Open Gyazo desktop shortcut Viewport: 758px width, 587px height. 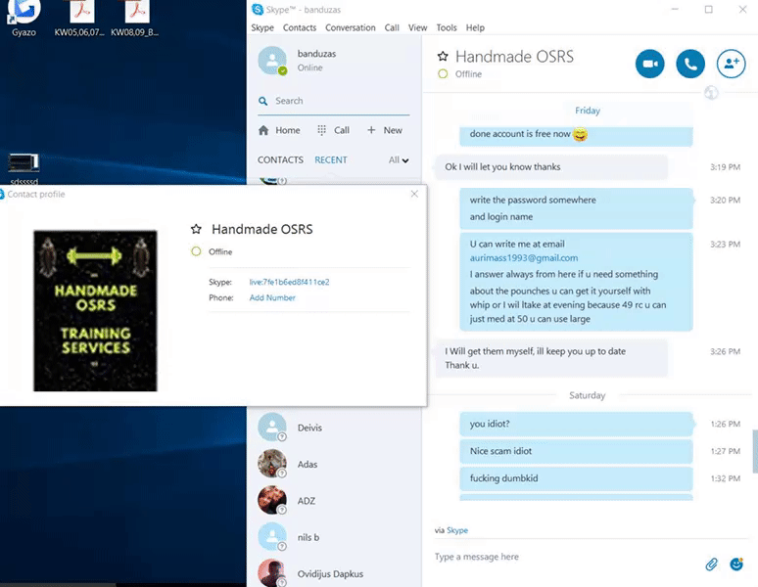[x=24, y=19]
